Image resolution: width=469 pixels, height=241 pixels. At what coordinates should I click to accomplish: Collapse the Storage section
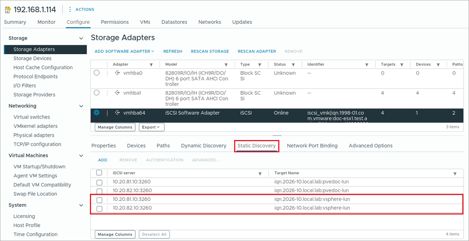[x=81, y=38]
